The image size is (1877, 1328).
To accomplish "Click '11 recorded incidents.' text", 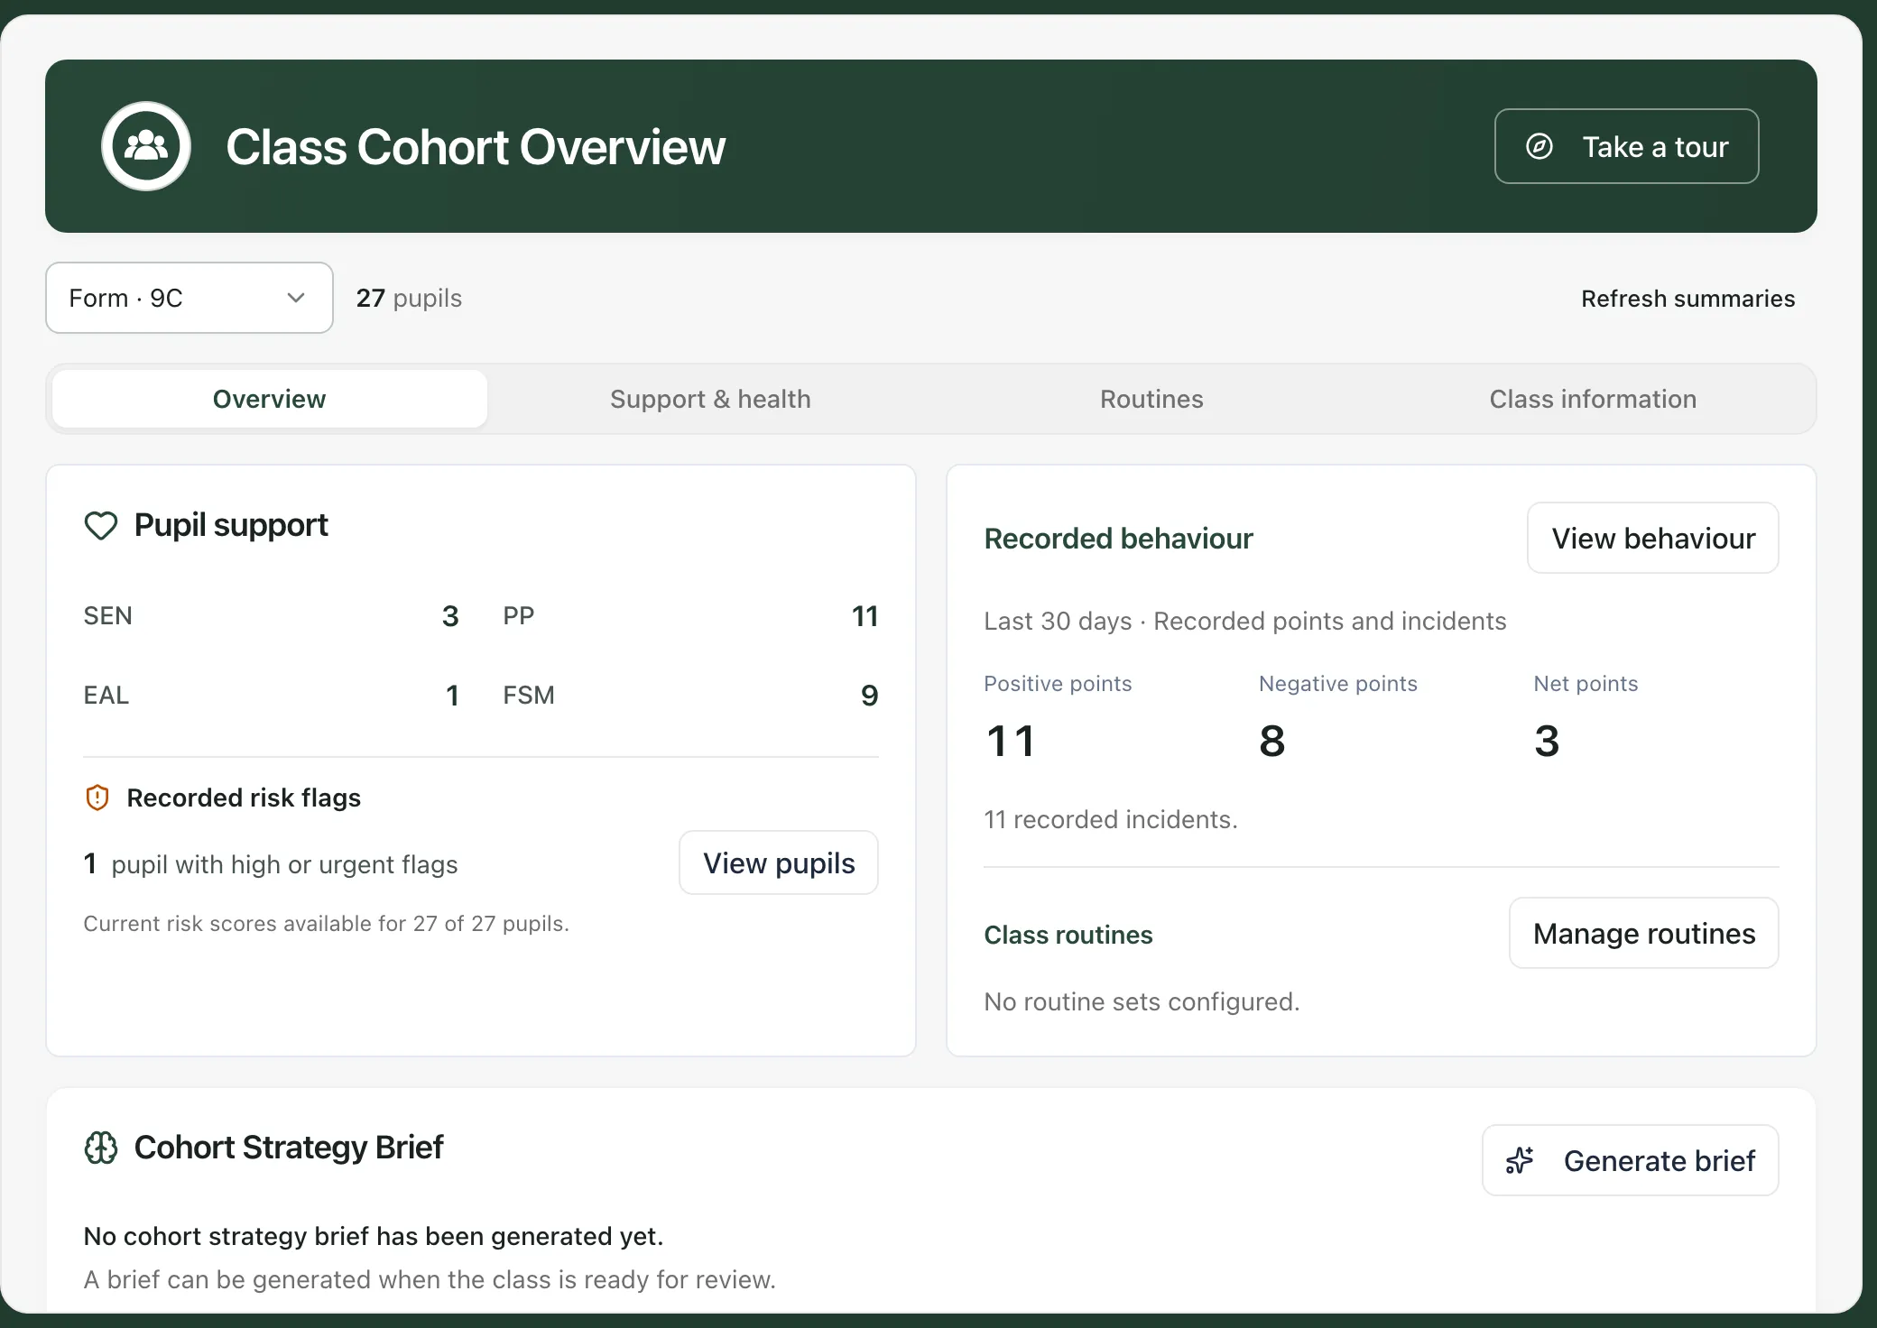I will [1111, 819].
